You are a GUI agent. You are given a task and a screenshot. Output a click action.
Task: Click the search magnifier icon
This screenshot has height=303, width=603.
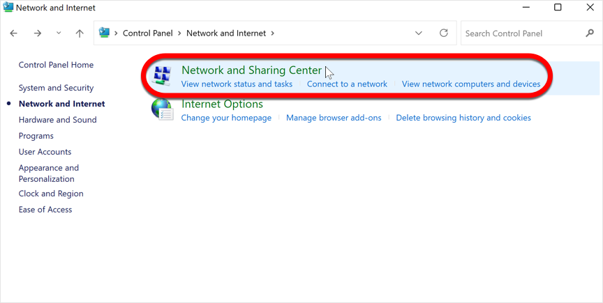[x=590, y=33]
